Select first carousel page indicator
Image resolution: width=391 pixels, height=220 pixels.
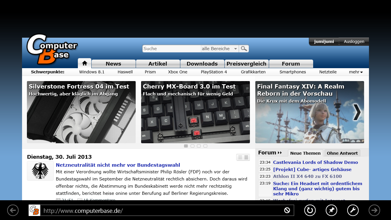tap(186, 146)
